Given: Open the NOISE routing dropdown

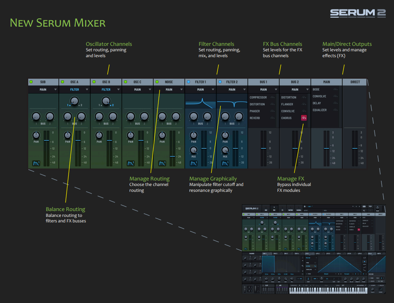Looking at the screenshot, I should (169, 90).
